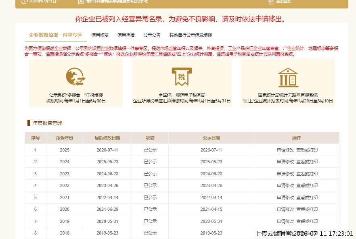356x239 pixels.
Task: Open the 多报合一 annual report globe icon
Action: point(75,77)
